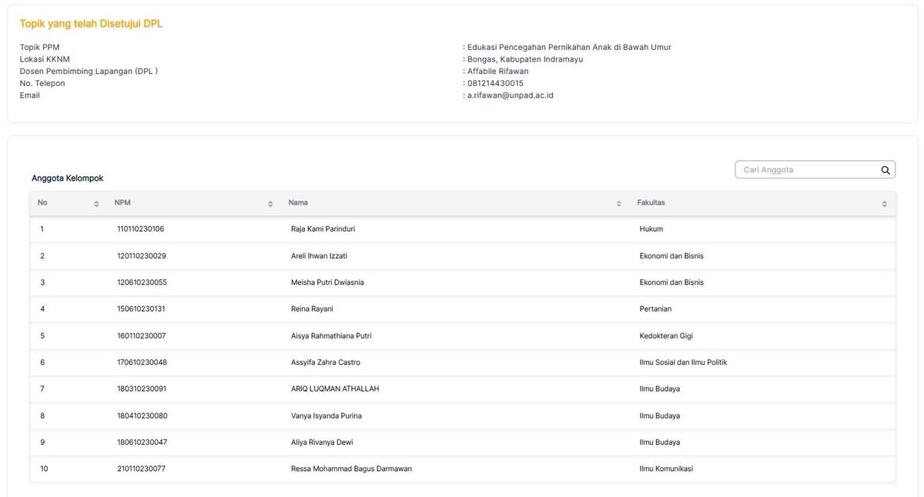Select the name Vanya Isyanda Purina
This screenshot has width=924, height=497.
pyautogui.click(x=326, y=416)
